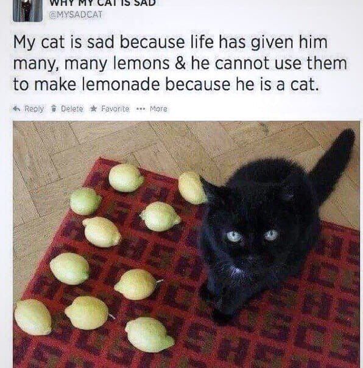Select the Reply text label
Screen dimensions: 363x368
point(34,109)
